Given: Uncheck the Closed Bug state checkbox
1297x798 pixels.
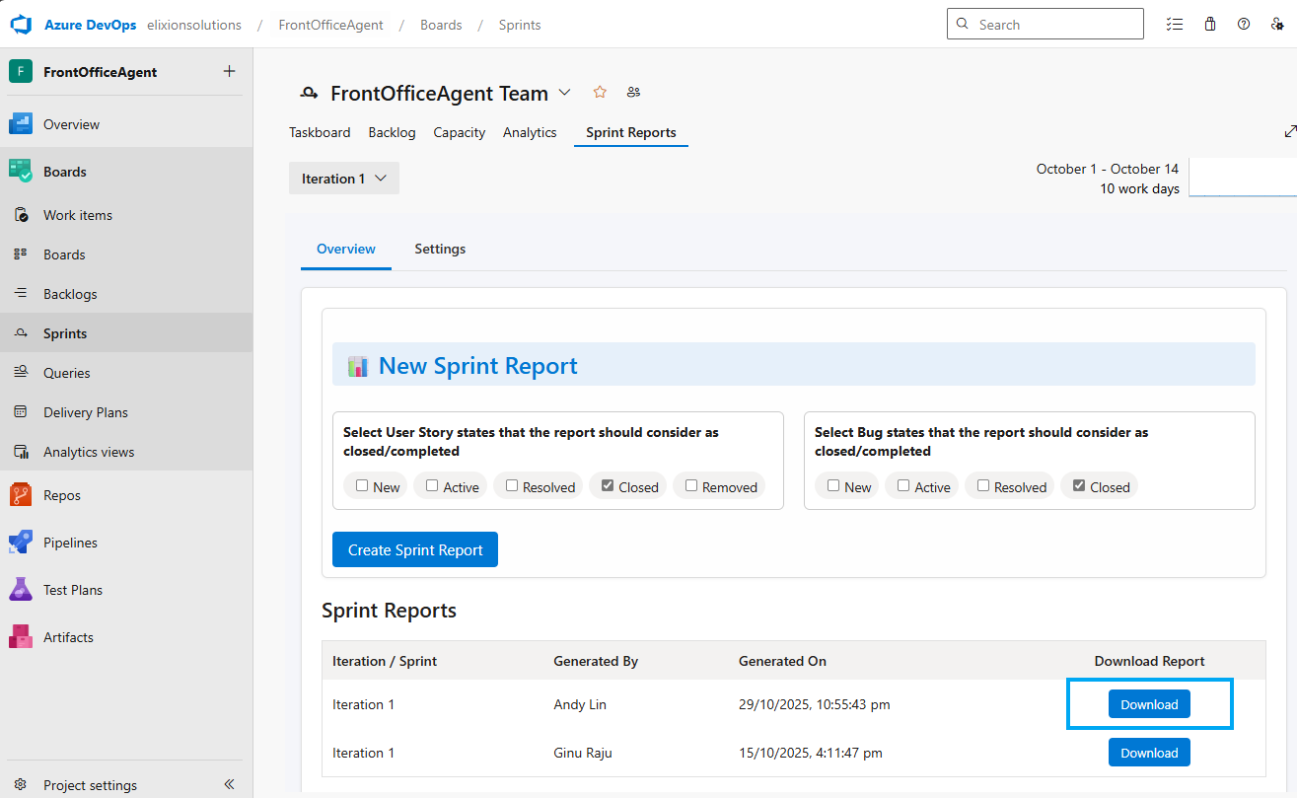Looking at the screenshot, I should 1079,486.
